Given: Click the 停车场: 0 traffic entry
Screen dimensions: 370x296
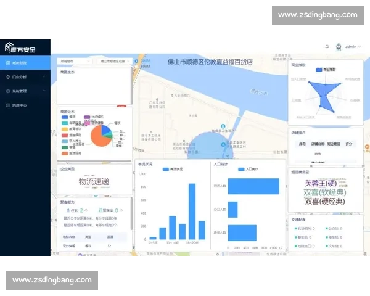Looking at the screenshot, I should (334, 237).
